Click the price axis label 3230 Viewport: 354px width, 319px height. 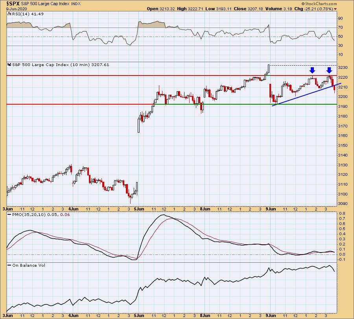coord(343,68)
